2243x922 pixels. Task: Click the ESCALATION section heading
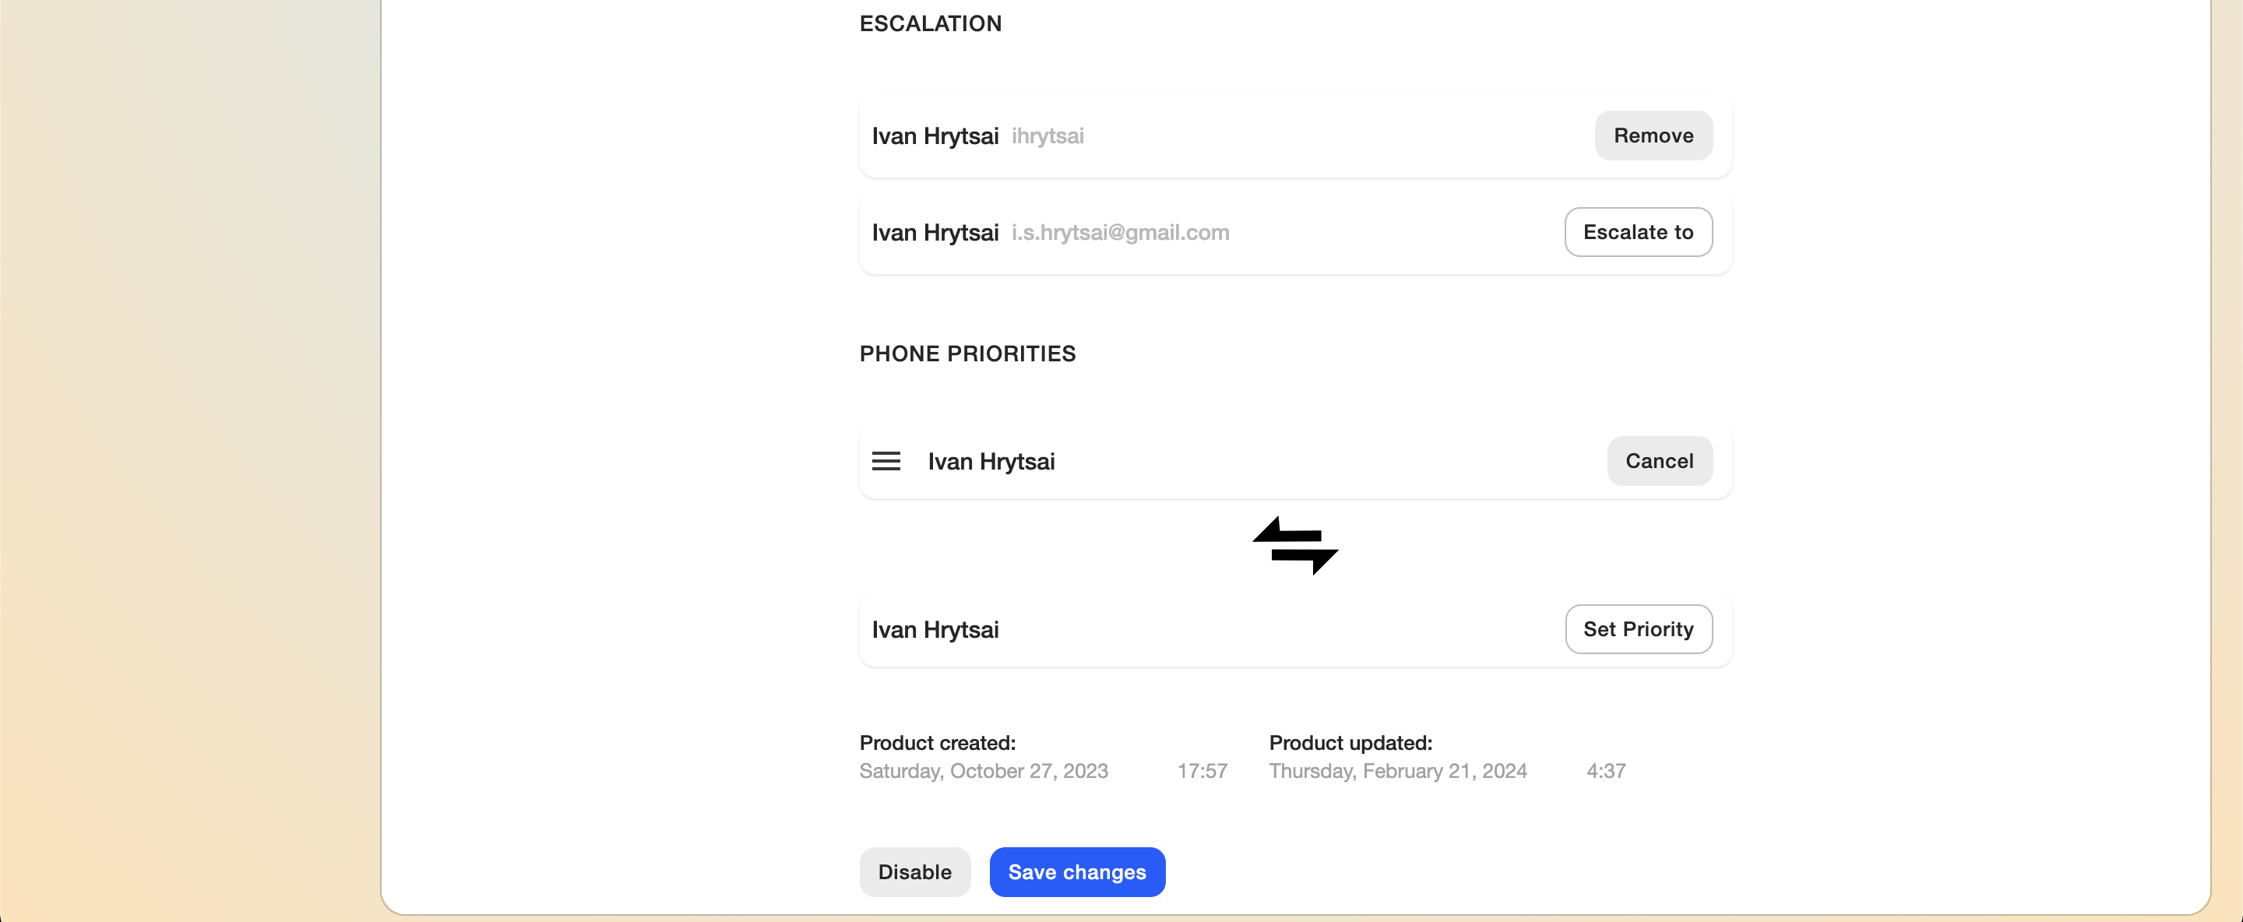click(930, 23)
